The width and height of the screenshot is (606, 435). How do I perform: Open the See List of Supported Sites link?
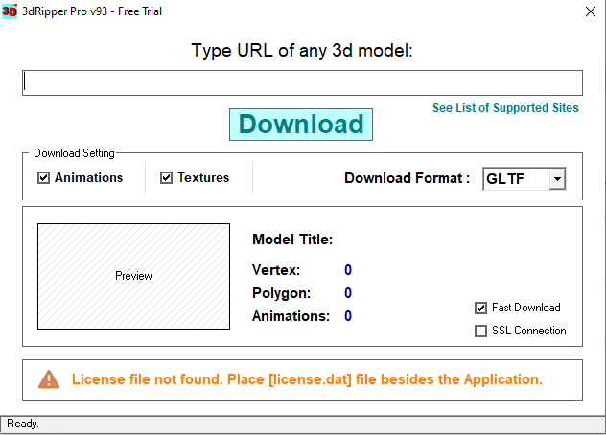click(505, 108)
